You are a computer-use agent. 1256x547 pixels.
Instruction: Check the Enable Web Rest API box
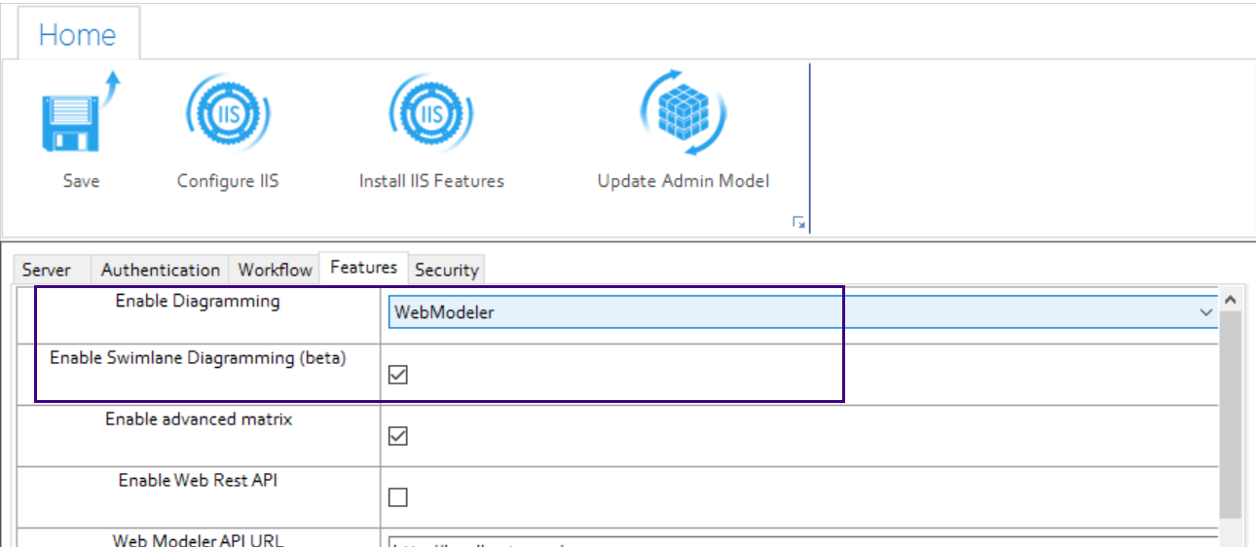[x=397, y=497]
